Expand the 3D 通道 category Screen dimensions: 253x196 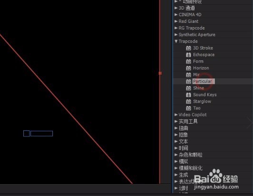pyautogui.click(x=176, y=8)
